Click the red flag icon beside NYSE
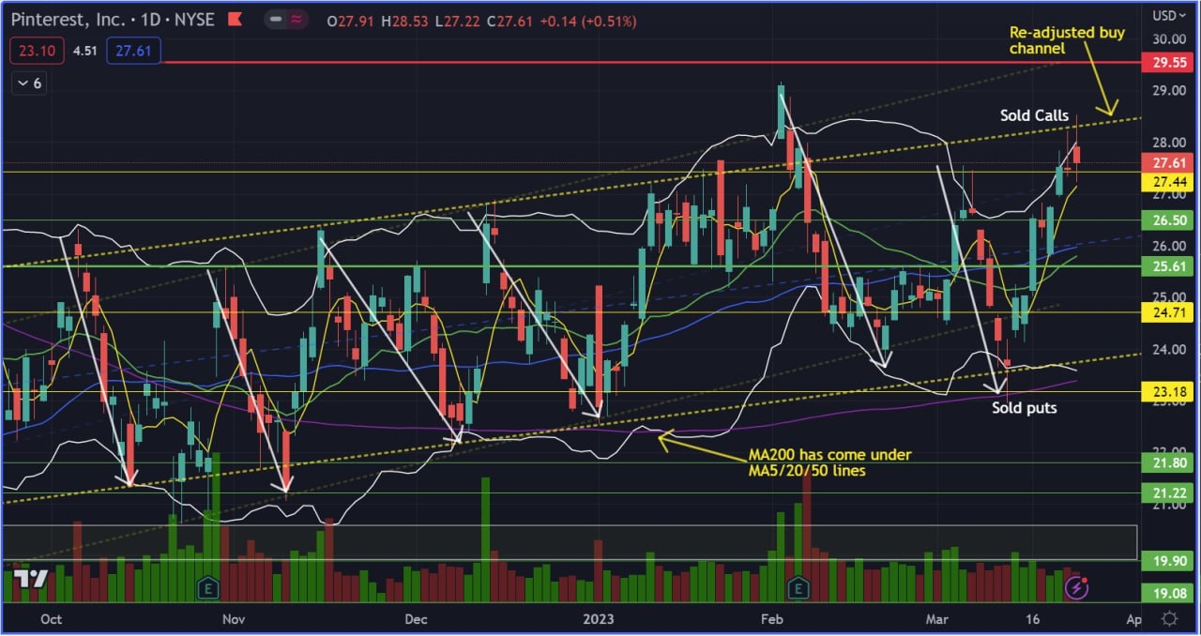This screenshot has width=1201, height=636. click(x=234, y=20)
